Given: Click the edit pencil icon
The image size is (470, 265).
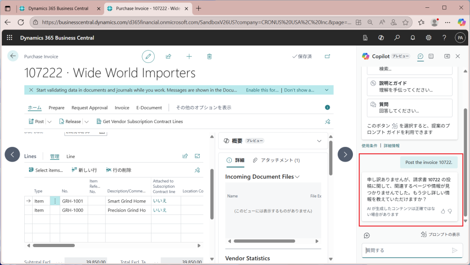Looking at the screenshot, I should point(148,56).
